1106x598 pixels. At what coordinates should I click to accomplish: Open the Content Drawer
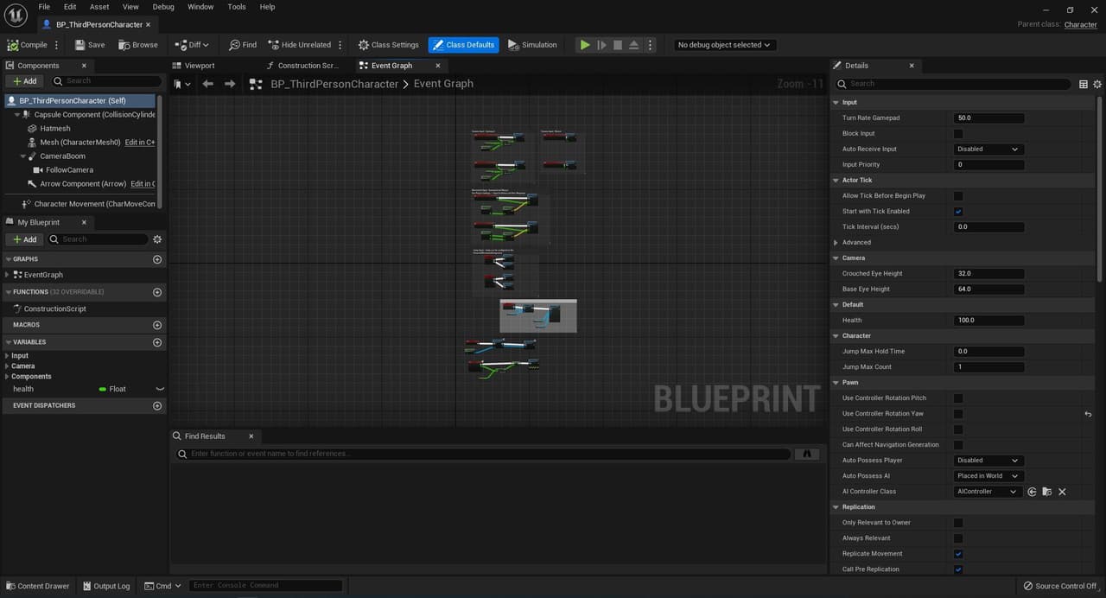pyautogui.click(x=37, y=586)
